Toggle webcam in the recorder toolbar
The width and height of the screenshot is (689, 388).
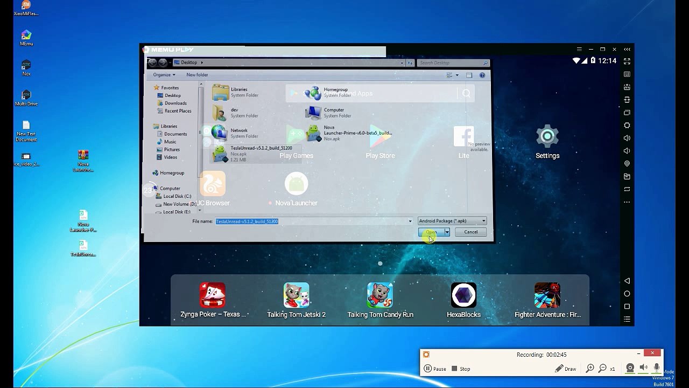[630, 368]
